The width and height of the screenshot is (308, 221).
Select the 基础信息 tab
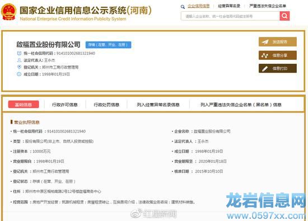[x=24, y=105]
